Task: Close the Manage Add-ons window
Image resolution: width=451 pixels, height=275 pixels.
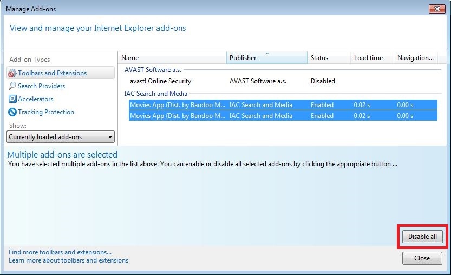Action: click(437, 9)
